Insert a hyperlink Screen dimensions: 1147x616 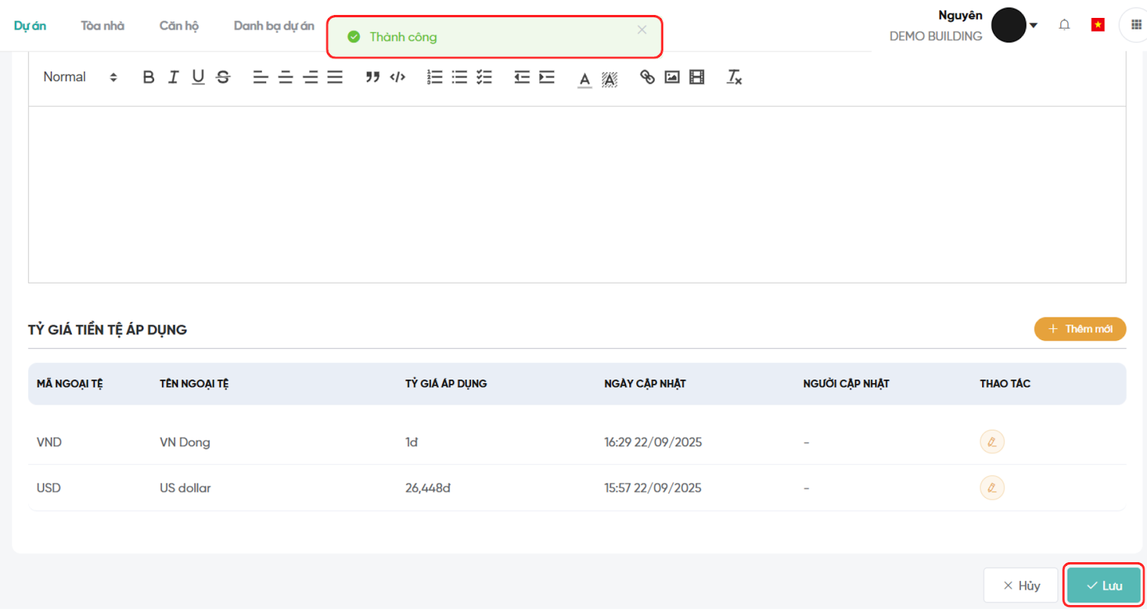[647, 77]
